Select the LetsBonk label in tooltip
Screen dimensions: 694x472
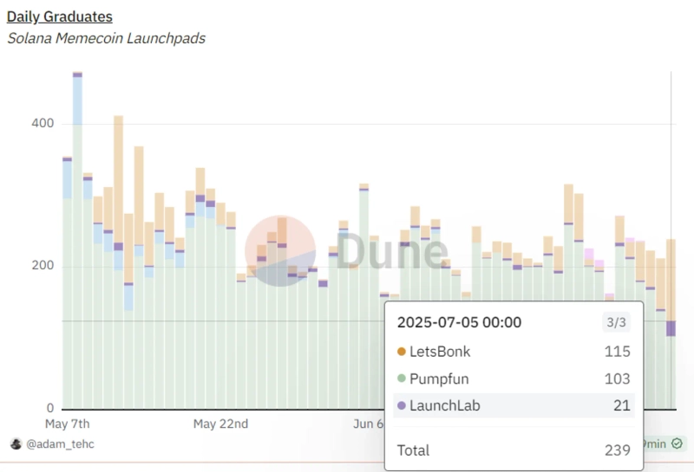click(440, 352)
